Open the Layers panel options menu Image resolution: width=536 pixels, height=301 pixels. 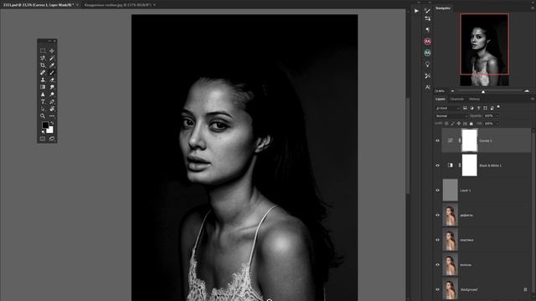pos(533,99)
